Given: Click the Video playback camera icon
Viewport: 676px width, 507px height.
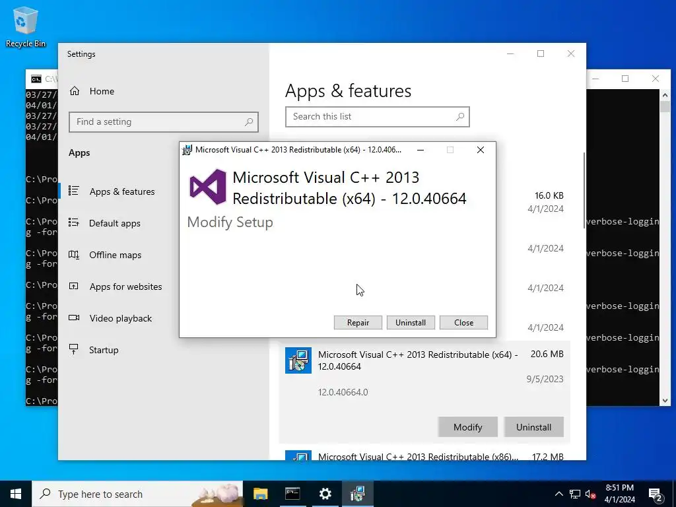Looking at the screenshot, I should point(74,318).
